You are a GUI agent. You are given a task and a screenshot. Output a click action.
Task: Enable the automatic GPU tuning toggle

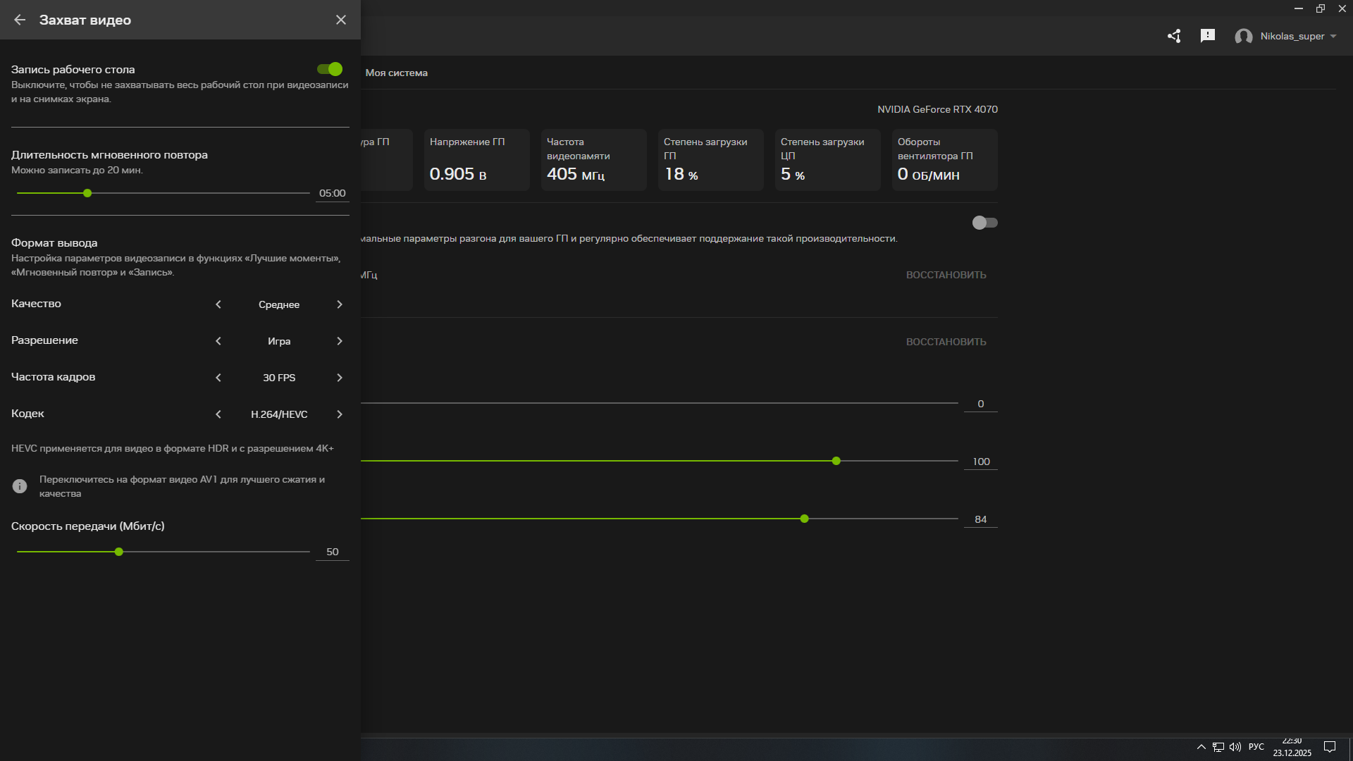point(984,223)
